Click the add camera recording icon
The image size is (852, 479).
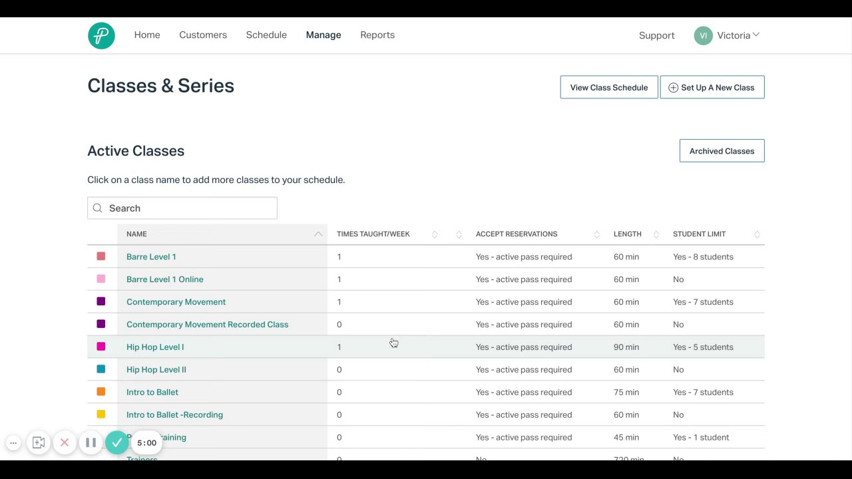[x=39, y=443]
